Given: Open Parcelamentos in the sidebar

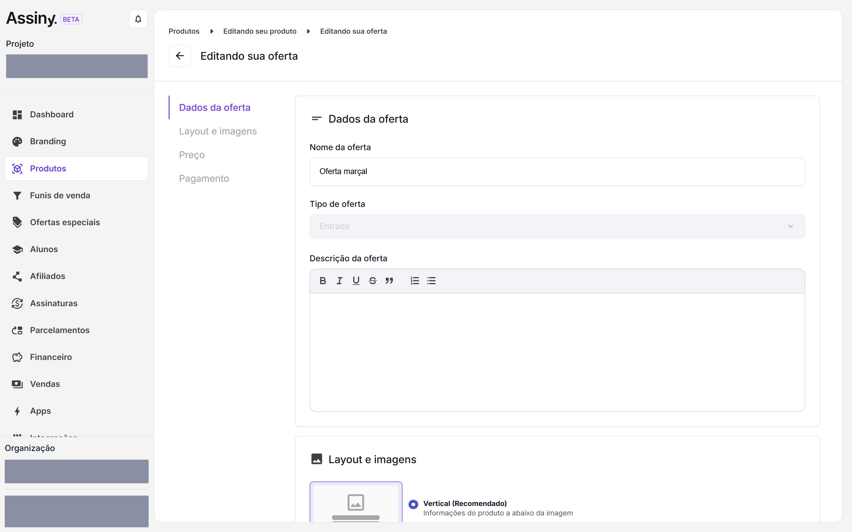Looking at the screenshot, I should click(x=76, y=330).
